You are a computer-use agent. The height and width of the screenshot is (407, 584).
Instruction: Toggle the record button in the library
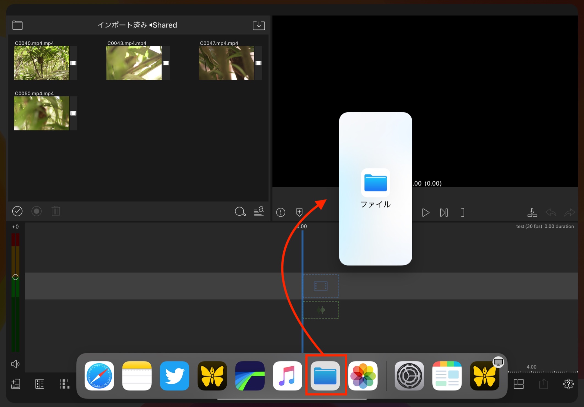[x=36, y=211]
